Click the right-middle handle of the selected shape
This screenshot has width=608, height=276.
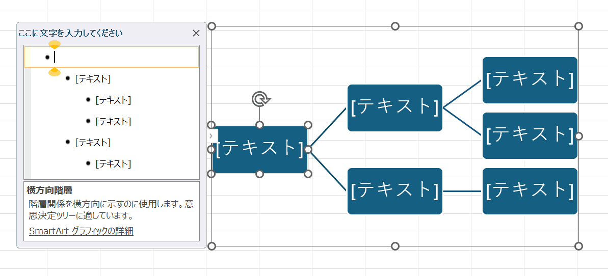[308, 149]
